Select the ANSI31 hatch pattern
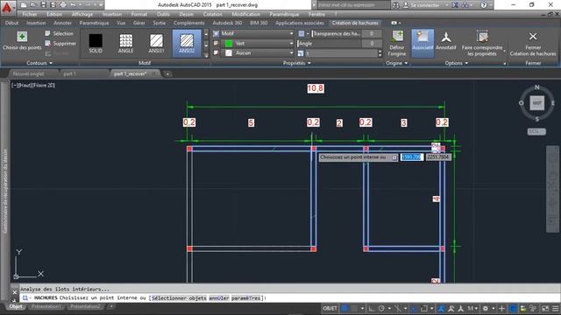The image size is (561, 315). tap(156, 43)
